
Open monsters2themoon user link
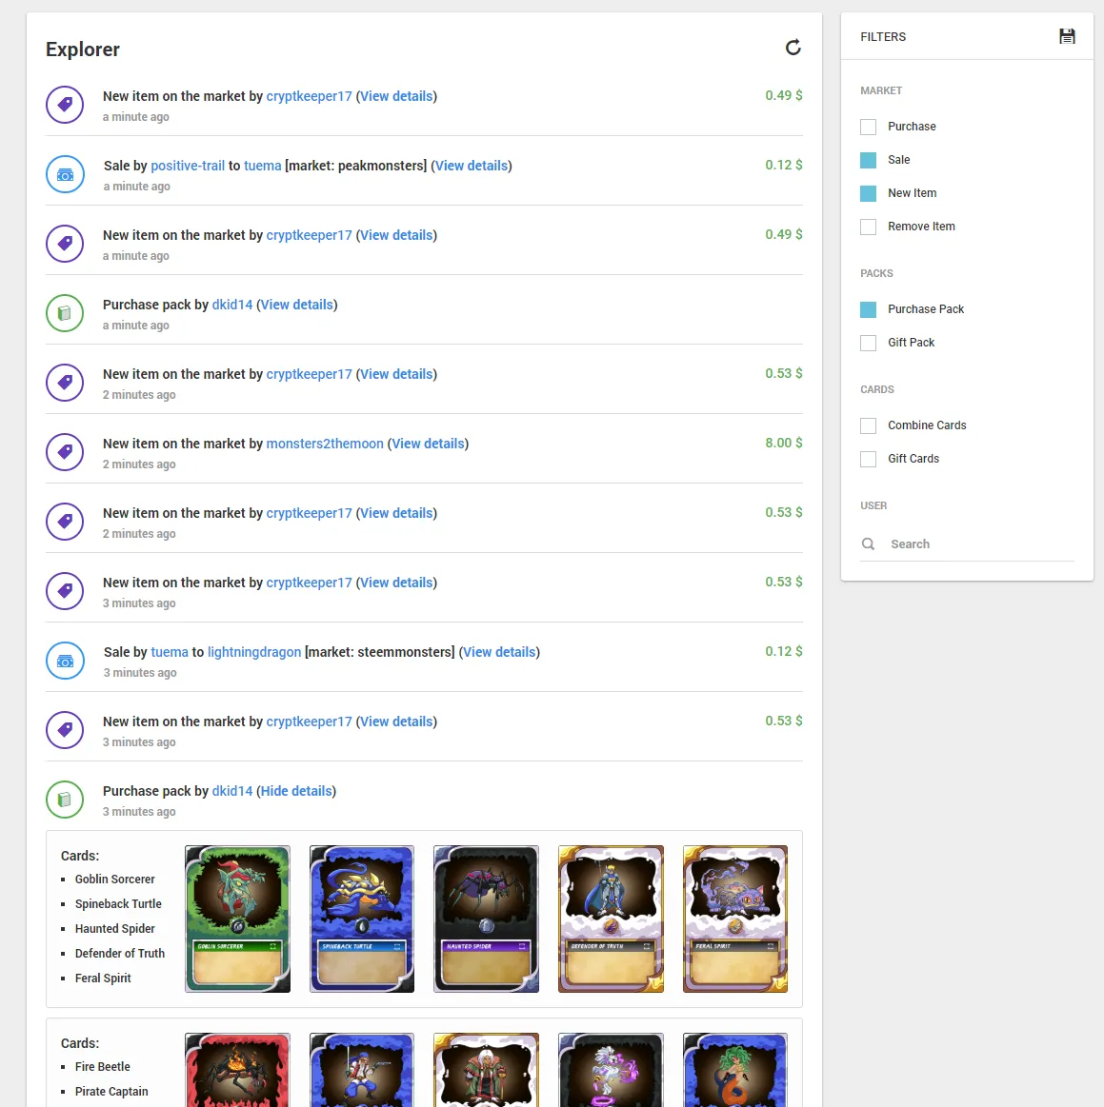[325, 444]
